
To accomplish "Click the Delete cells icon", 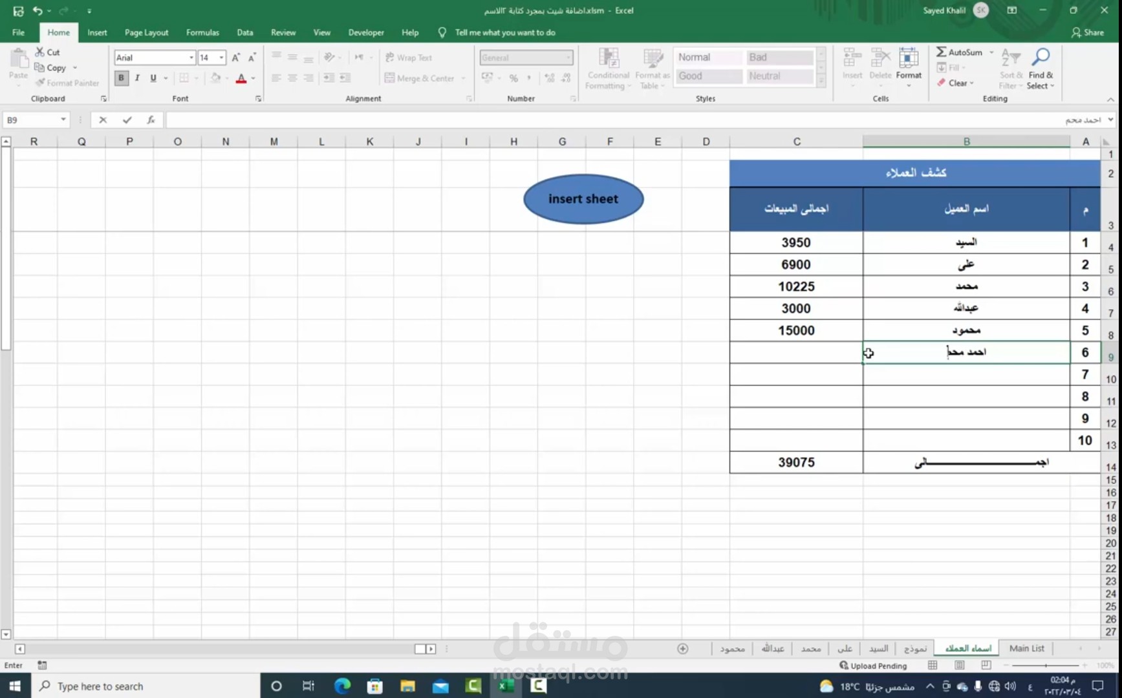I will 880,58.
